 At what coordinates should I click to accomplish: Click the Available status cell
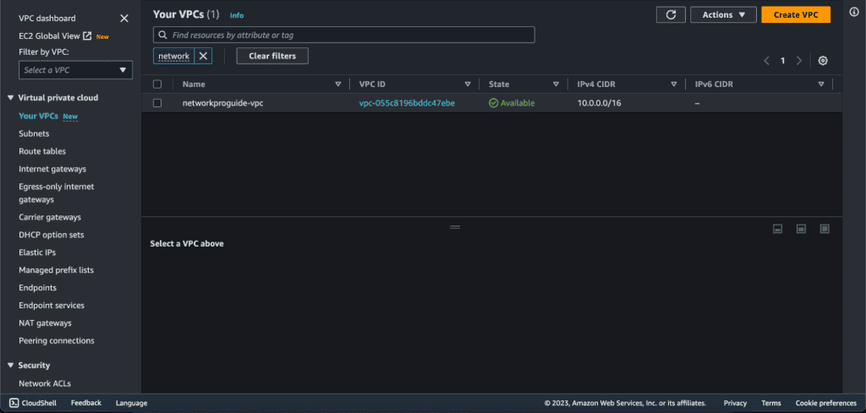(512, 103)
